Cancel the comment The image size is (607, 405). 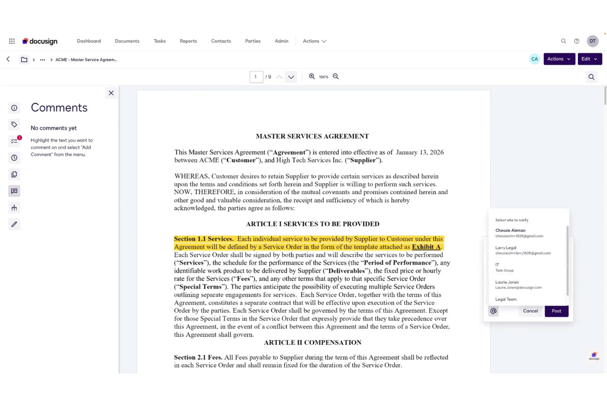pyautogui.click(x=530, y=311)
